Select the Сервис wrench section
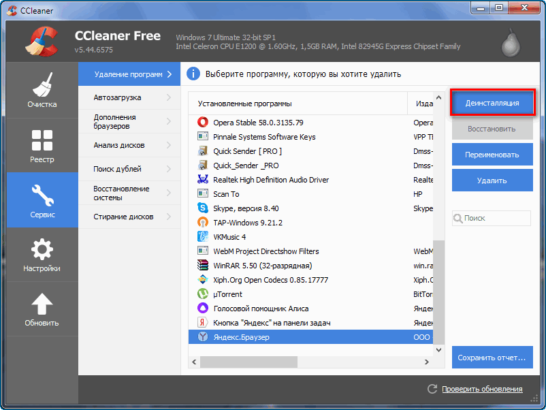The image size is (546, 410). click(42, 200)
